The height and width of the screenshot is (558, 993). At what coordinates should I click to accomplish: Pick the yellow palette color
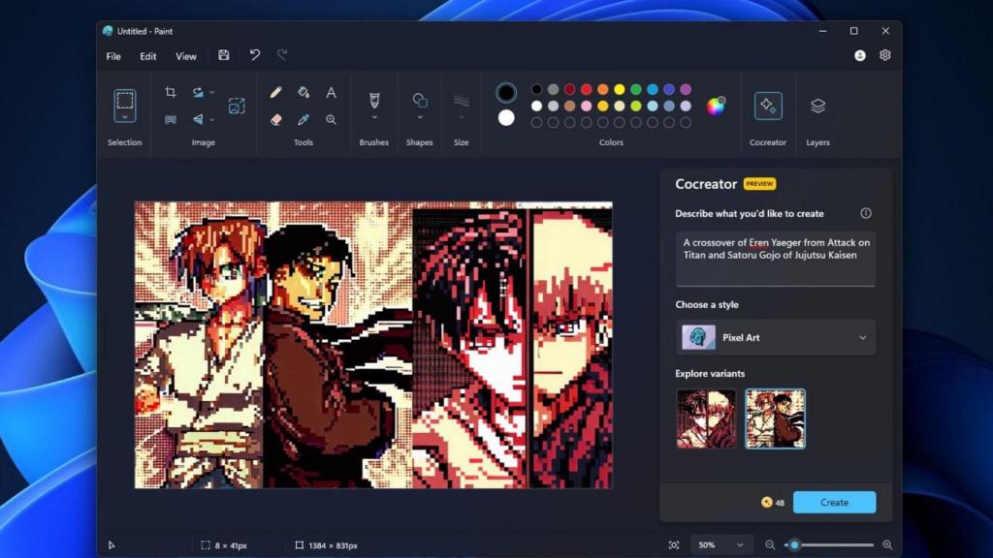pyautogui.click(x=620, y=89)
